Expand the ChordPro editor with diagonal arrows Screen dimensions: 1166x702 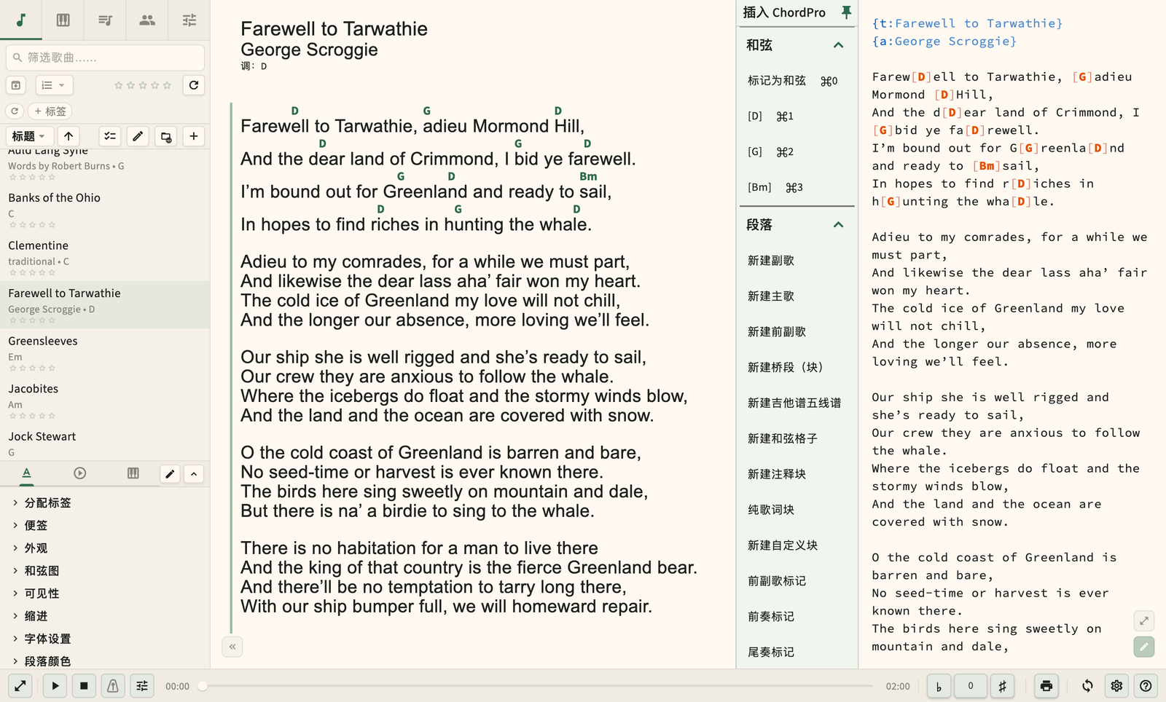pyautogui.click(x=1144, y=620)
